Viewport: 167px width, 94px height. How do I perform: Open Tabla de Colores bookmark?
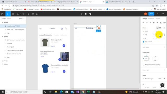coord(97,9)
